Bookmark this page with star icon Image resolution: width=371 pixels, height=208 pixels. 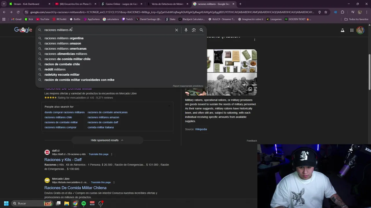(326, 12)
